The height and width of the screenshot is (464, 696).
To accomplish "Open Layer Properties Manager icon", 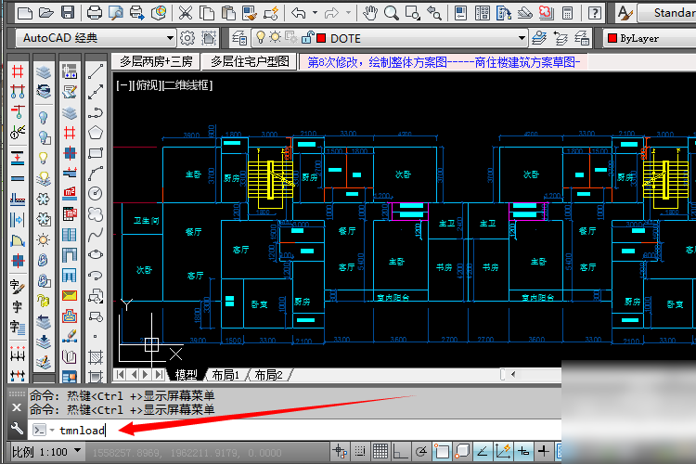I will 239,38.
